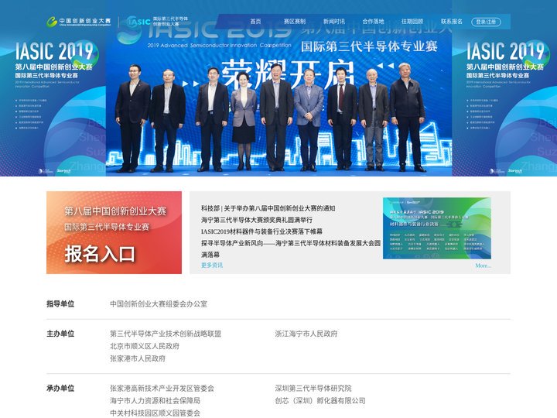This screenshot has height=418, width=557.
Task: Open news 科技部关于举办第八届中国创新创业大赛的通知
Action: 268,208
